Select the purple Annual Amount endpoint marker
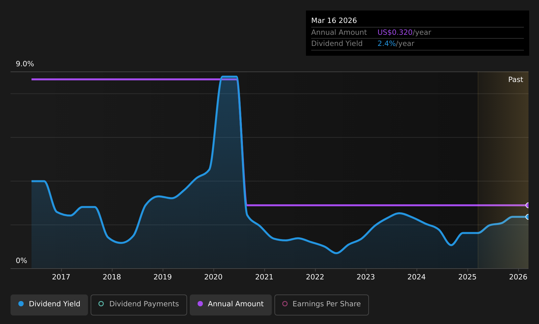539x324 pixels. coord(528,205)
